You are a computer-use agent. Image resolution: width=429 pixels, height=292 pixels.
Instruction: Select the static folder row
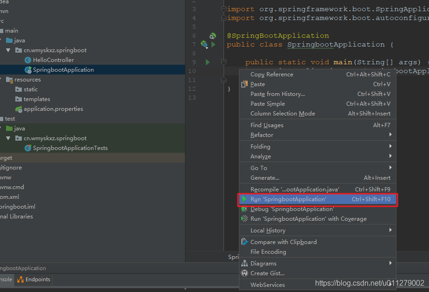92,89
